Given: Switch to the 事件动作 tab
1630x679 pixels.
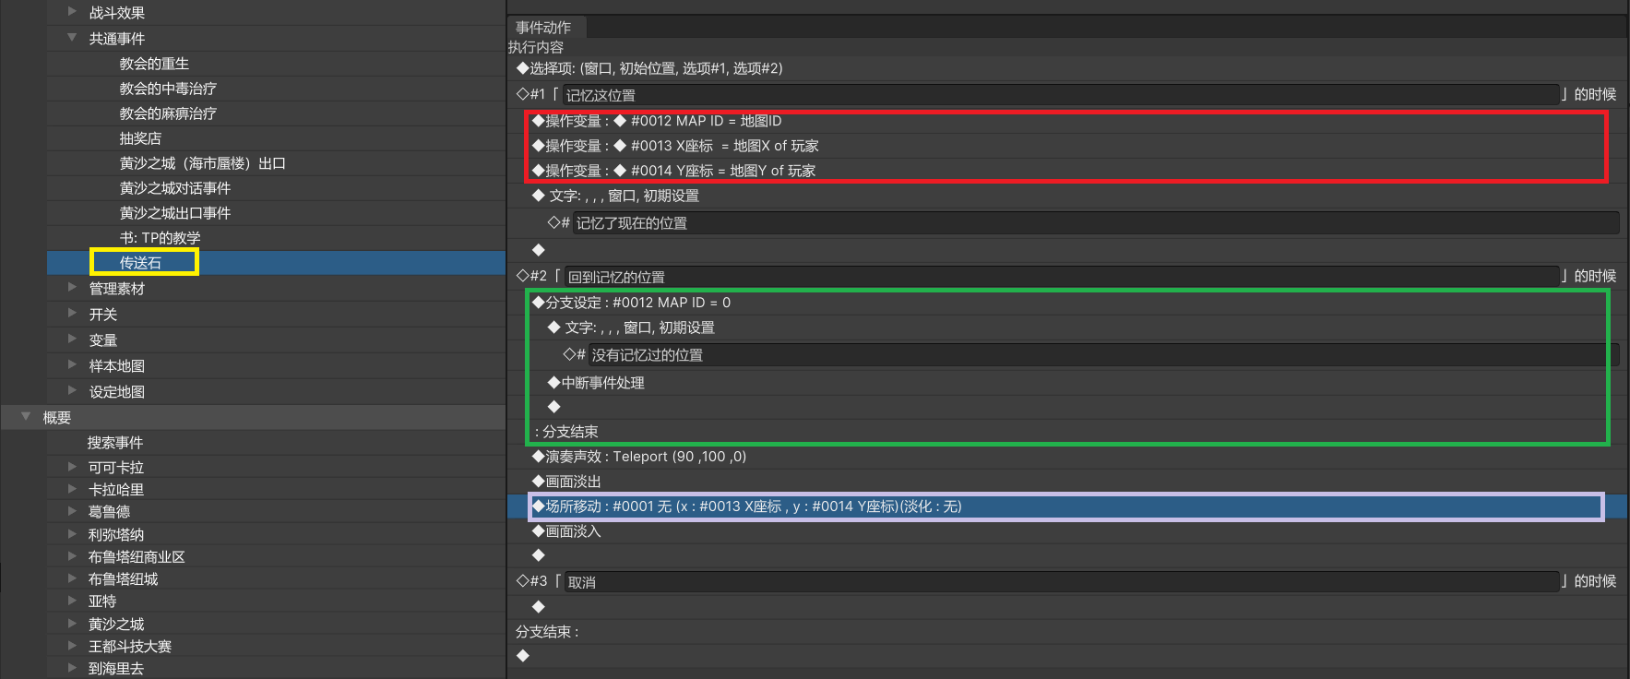Looking at the screenshot, I should [x=543, y=28].
